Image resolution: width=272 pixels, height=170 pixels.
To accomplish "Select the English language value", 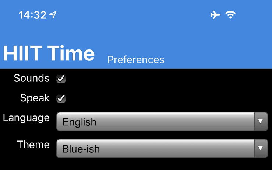I will 79,122.
